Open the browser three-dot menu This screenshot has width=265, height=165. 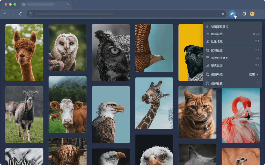click(260, 14)
